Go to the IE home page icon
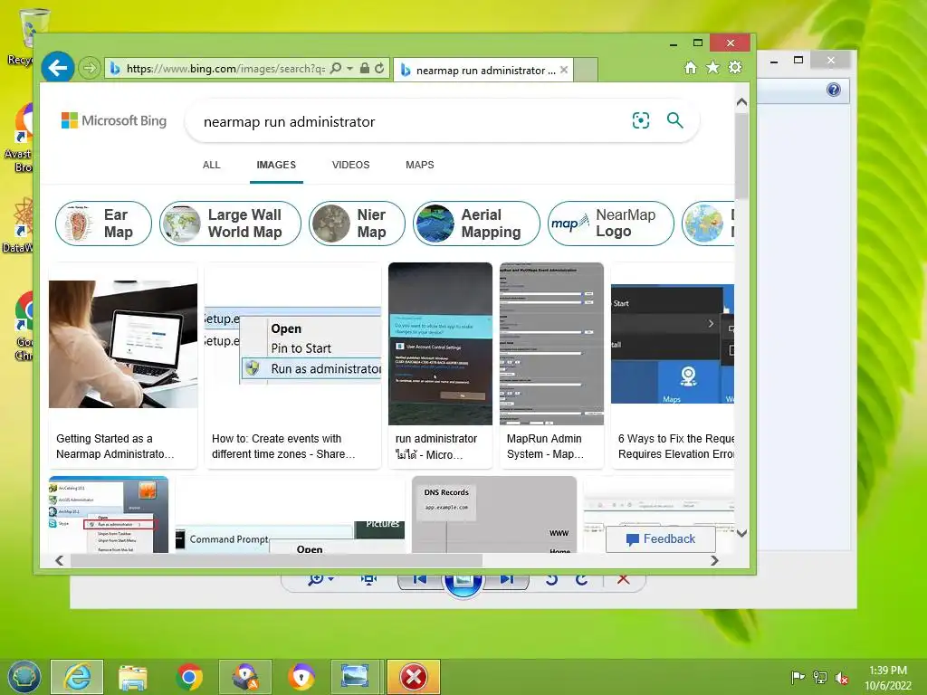Viewport: 927px width, 695px height. click(691, 67)
